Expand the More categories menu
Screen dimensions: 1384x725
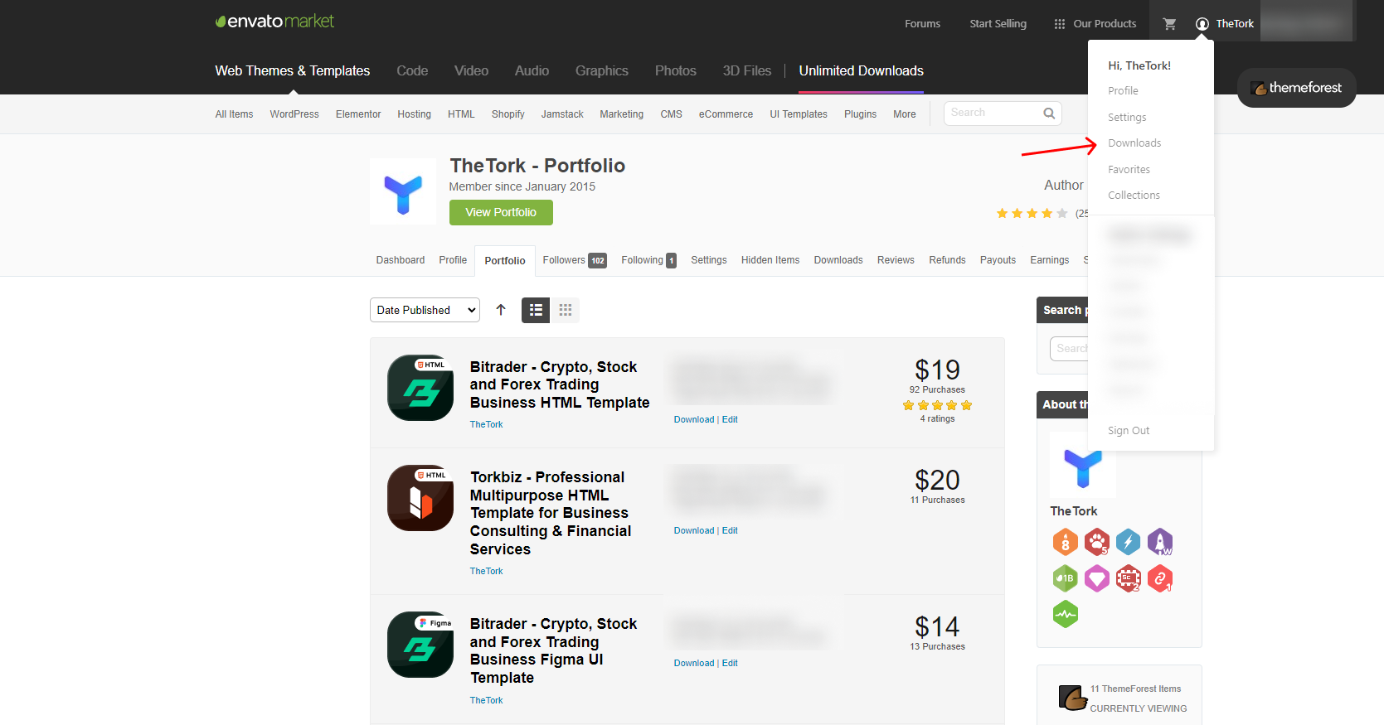[904, 114]
